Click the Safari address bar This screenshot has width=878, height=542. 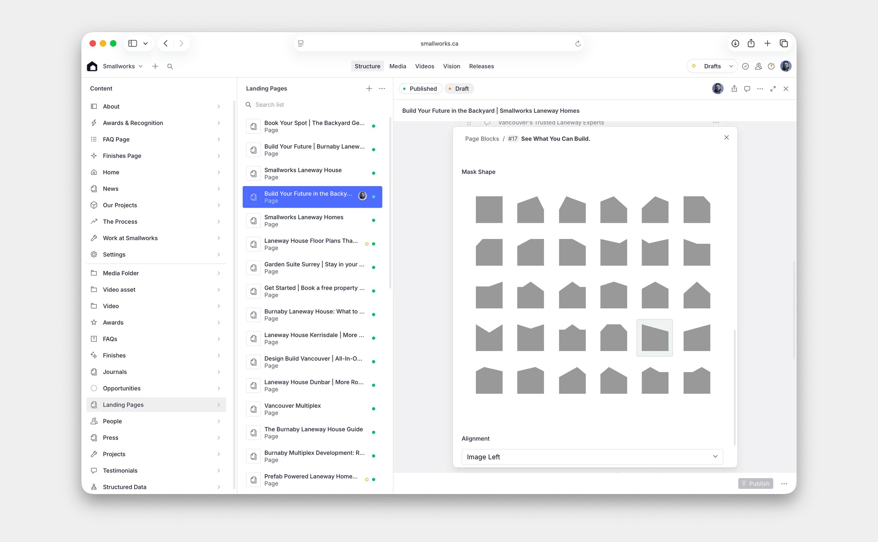click(439, 44)
